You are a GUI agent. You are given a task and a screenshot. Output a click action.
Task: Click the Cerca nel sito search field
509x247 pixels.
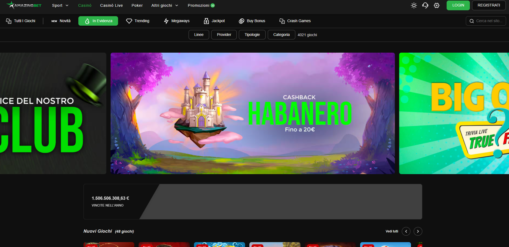(x=488, y=21)
